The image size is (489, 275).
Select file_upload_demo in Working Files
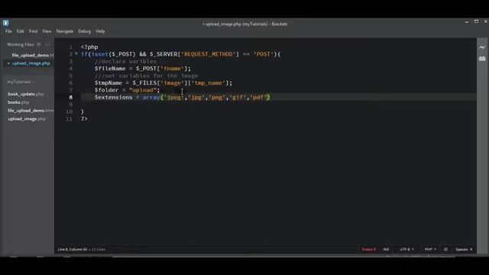click(33, 55)
